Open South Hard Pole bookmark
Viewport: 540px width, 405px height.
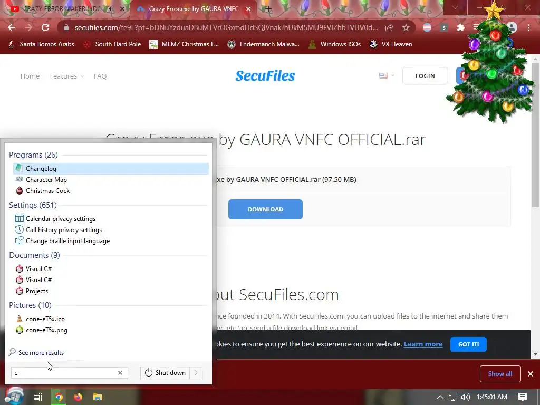coord(112,44)
